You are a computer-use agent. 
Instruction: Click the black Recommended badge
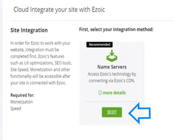(x=99, y=44)
